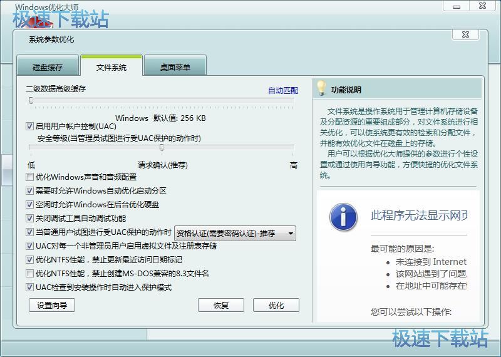Toggle UAC对每一个非管理员用户启用虚拟文件及注册表存储
The image size is (501, 357).
pos(29,246)
